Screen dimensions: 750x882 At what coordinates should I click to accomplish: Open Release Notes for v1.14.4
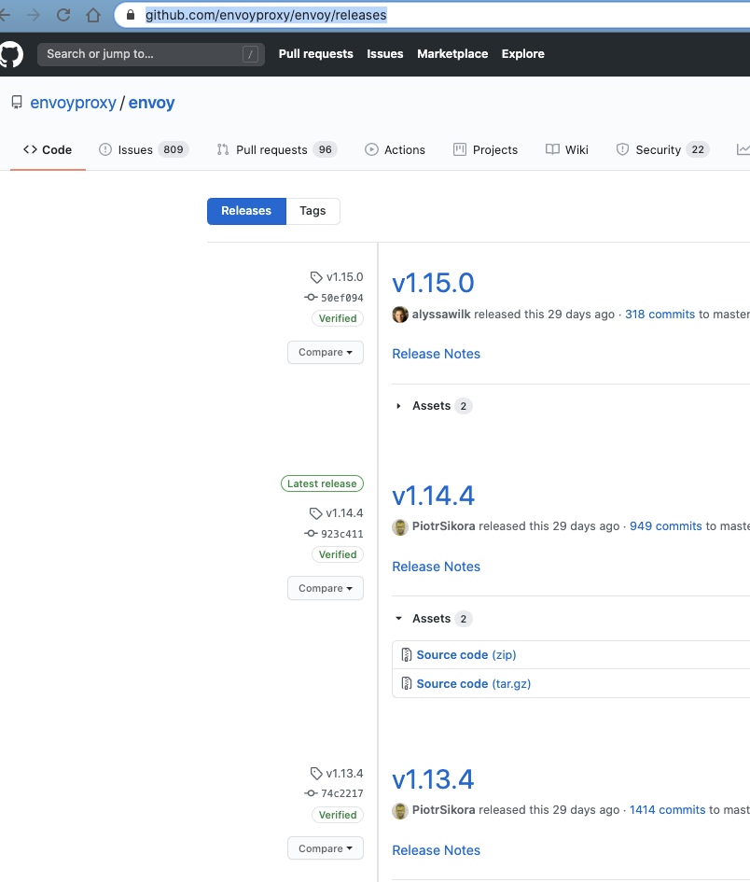click(x=437, y=567)
